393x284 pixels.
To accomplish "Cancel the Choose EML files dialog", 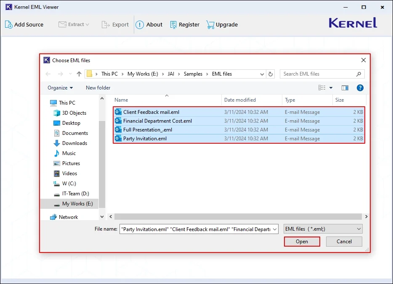I will coord(344,241).
